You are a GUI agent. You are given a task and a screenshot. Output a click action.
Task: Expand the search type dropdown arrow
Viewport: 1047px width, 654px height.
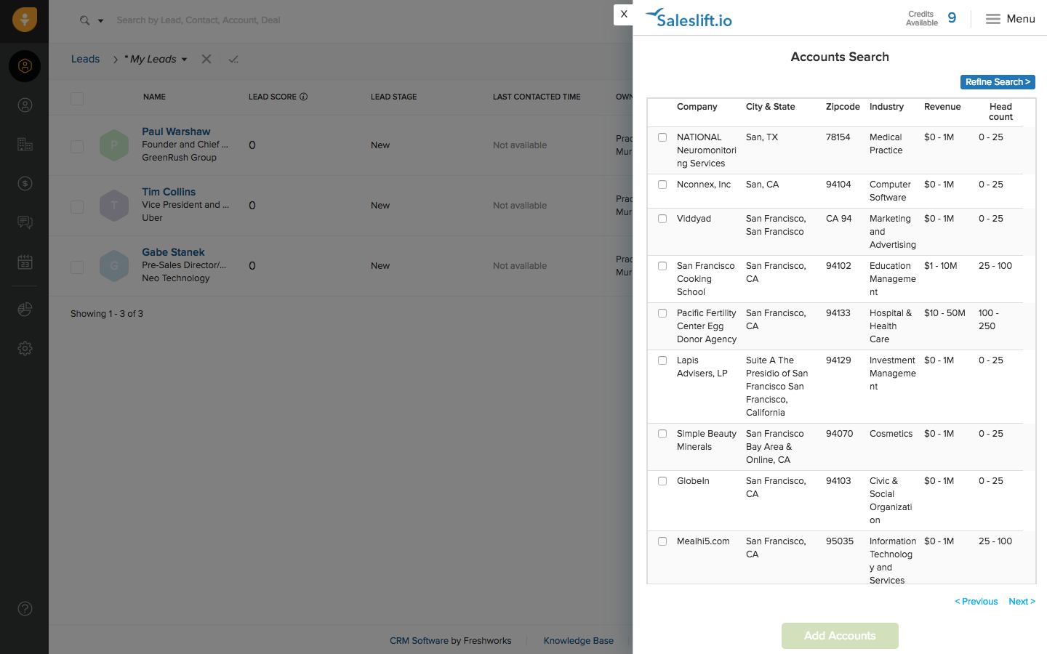tap(100, 21)
